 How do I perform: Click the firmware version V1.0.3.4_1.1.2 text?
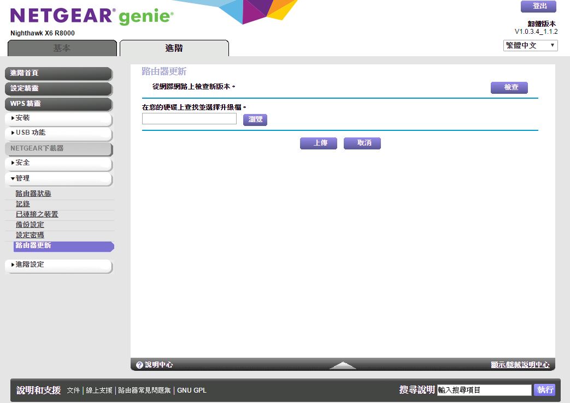pyautogui.click(x=536, y=32)
